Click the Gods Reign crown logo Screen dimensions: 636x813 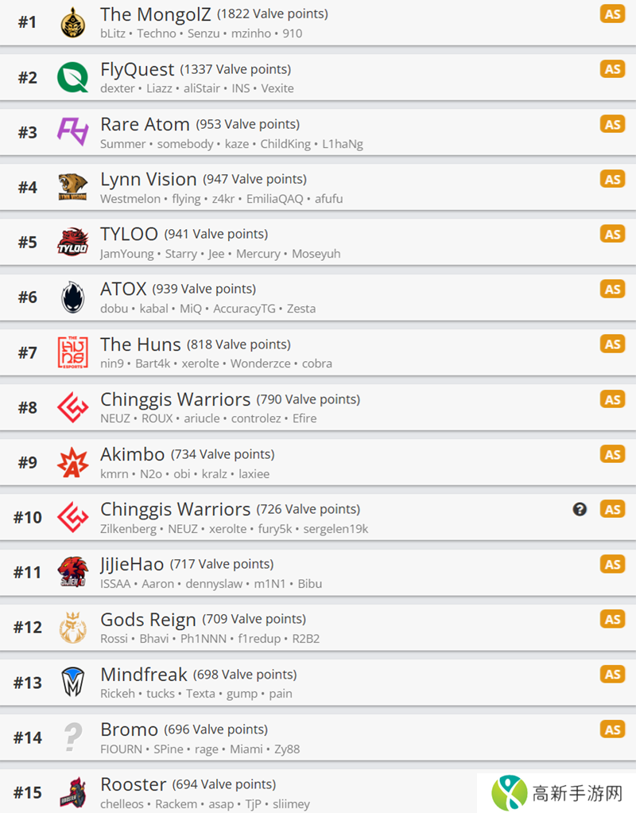pos(72,627)
